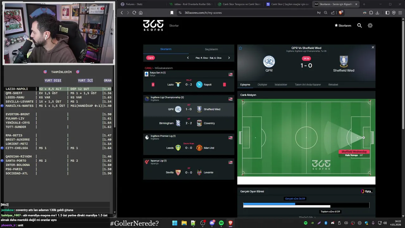Toggle the Canlı live filter

(x=150, y=58)
